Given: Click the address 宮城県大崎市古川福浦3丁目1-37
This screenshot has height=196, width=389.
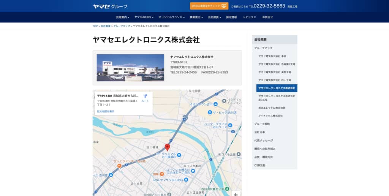Looking at the screenshot, I should pos(192,67).
